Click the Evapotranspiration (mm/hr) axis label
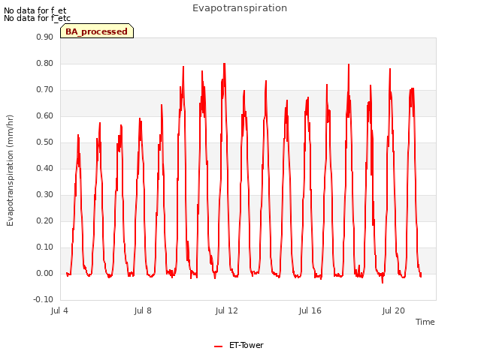The image size is (481, 360). click(x=10, y=170)
